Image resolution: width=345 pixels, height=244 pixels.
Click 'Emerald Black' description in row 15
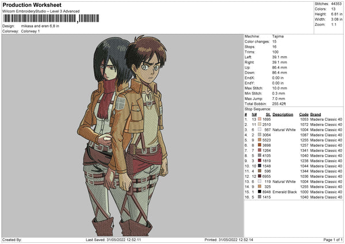tap(285, 192)
